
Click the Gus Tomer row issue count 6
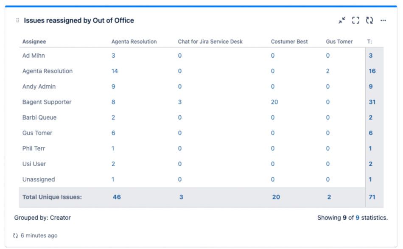coord(113,133)
